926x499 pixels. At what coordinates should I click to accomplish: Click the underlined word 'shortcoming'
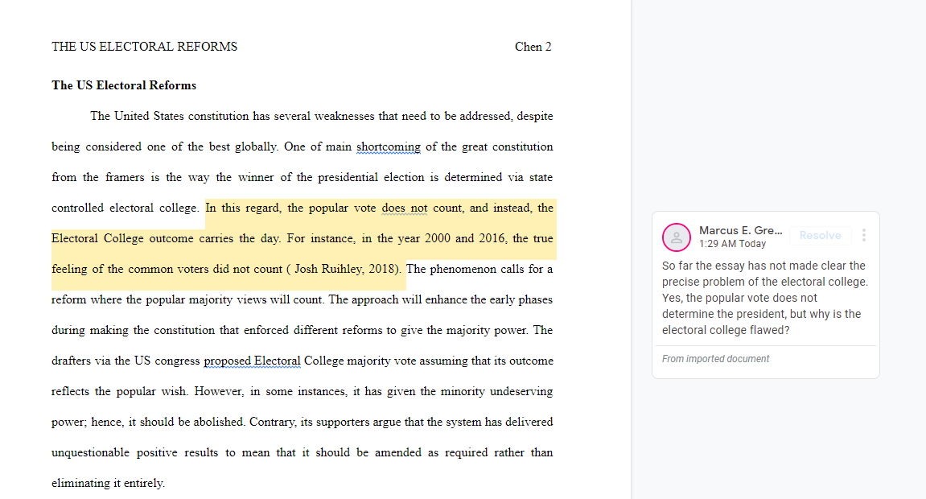pyautogui.click(x=389, y=146)
